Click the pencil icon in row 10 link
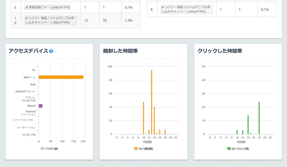This screenshot has width=287, height=167. (27, 18)
